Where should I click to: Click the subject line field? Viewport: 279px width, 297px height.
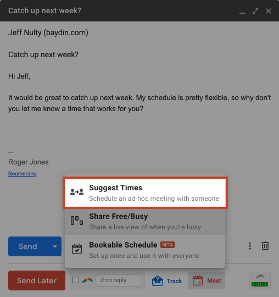tap(139, 54)
